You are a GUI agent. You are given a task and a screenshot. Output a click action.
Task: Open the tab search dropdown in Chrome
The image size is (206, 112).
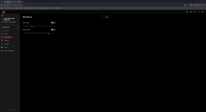[2, 2]
